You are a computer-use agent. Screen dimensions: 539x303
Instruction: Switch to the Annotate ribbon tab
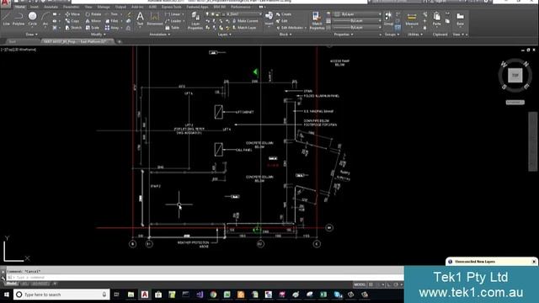click(x=51, y=7)
